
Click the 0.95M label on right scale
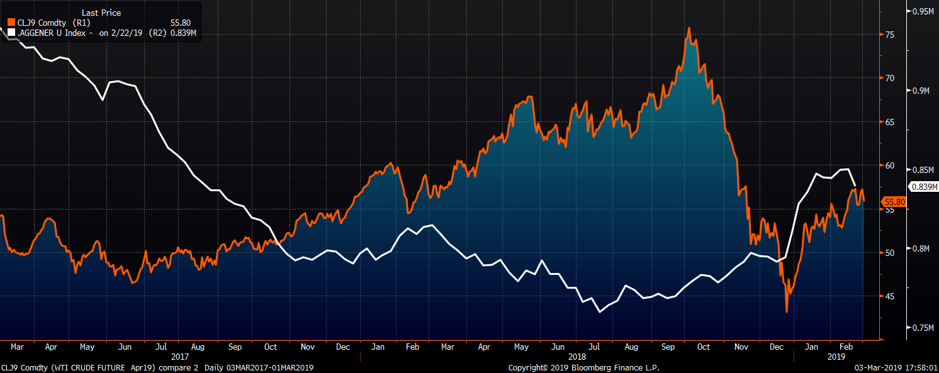[923, 11]
